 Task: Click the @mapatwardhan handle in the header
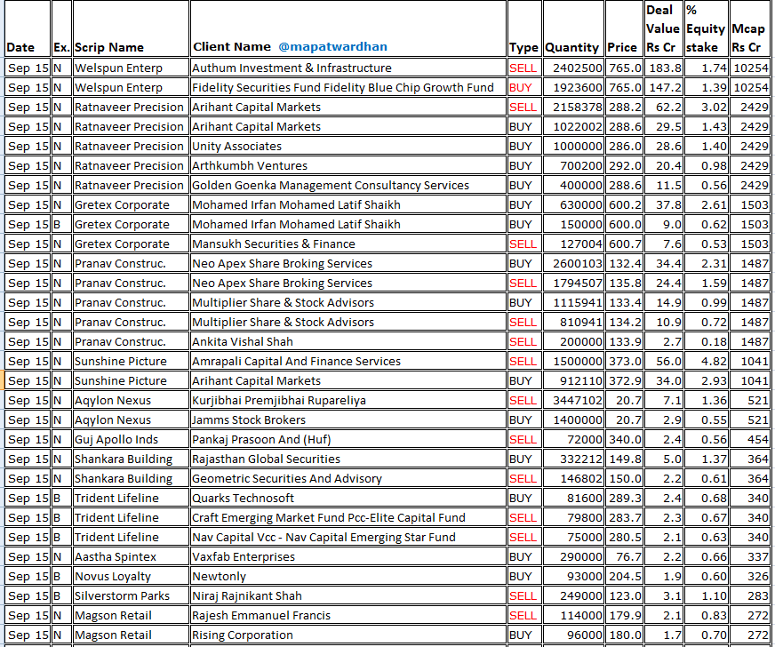point(332,47)
